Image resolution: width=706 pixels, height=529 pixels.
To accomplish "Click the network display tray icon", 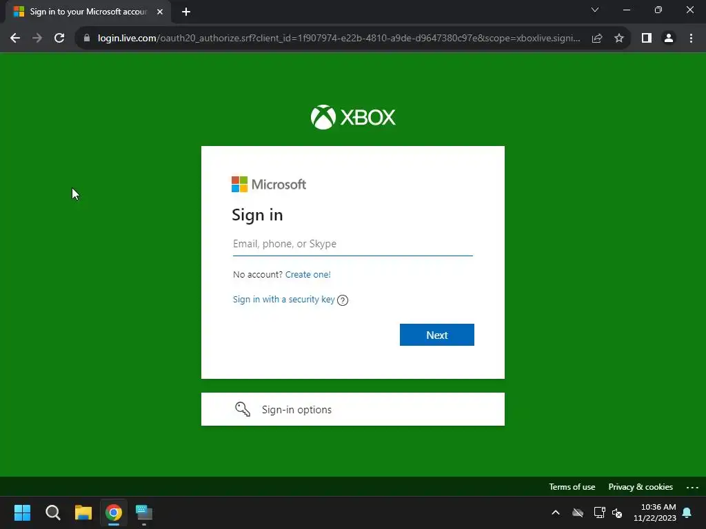I will [599, 512].
